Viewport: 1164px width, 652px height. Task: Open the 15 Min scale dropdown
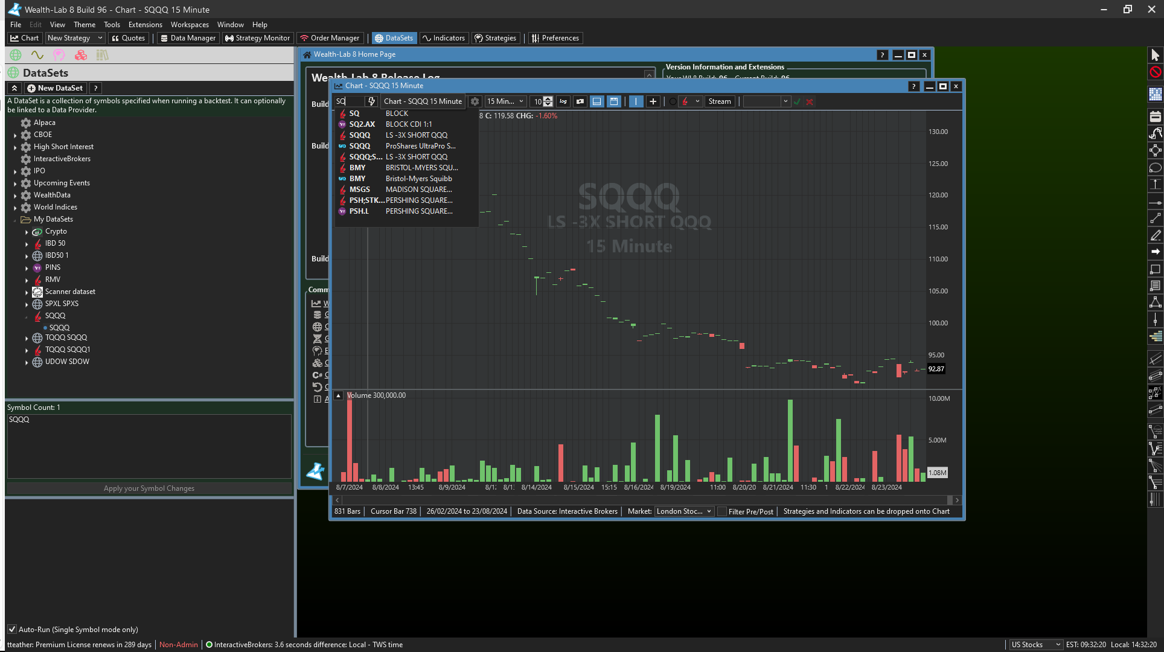point(505,101)
